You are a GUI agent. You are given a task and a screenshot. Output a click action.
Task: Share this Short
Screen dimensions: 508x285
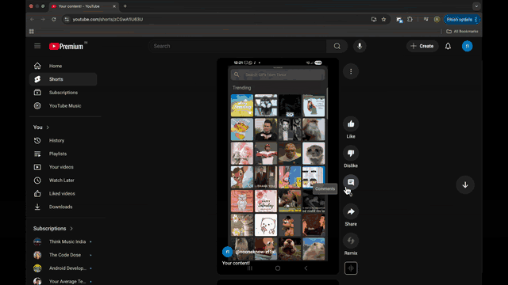[x=351, y=211]
